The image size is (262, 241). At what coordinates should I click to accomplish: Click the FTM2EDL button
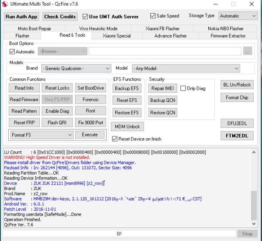pyautogui.click(x=237, y=136)
